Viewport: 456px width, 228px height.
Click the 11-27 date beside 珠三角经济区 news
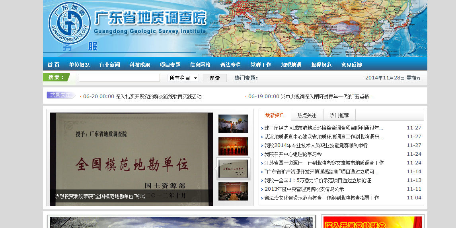tap(414, 128)
